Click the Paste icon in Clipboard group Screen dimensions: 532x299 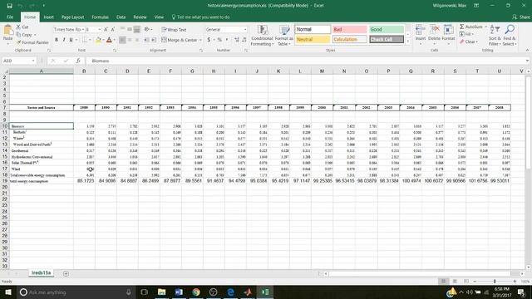tap(7, 31)
